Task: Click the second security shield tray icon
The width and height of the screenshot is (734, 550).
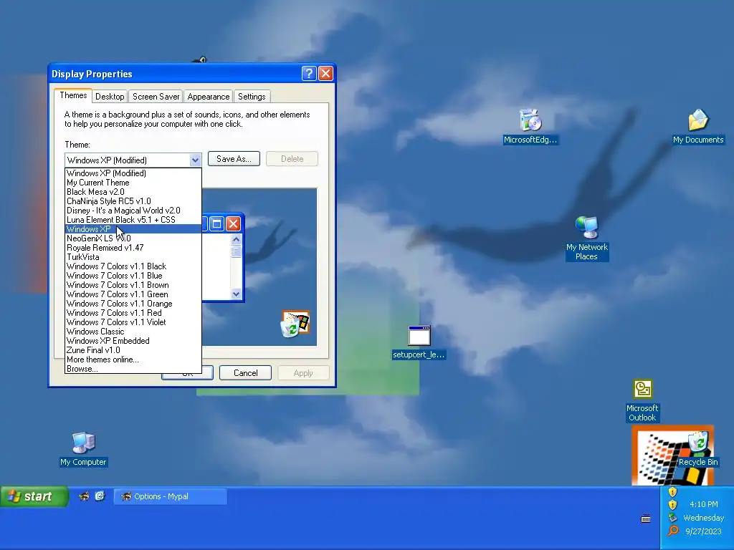Action: click(x=672, y=504)
